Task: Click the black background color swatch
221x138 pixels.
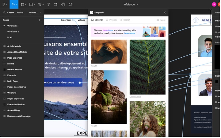Action: tap(217, 82)
